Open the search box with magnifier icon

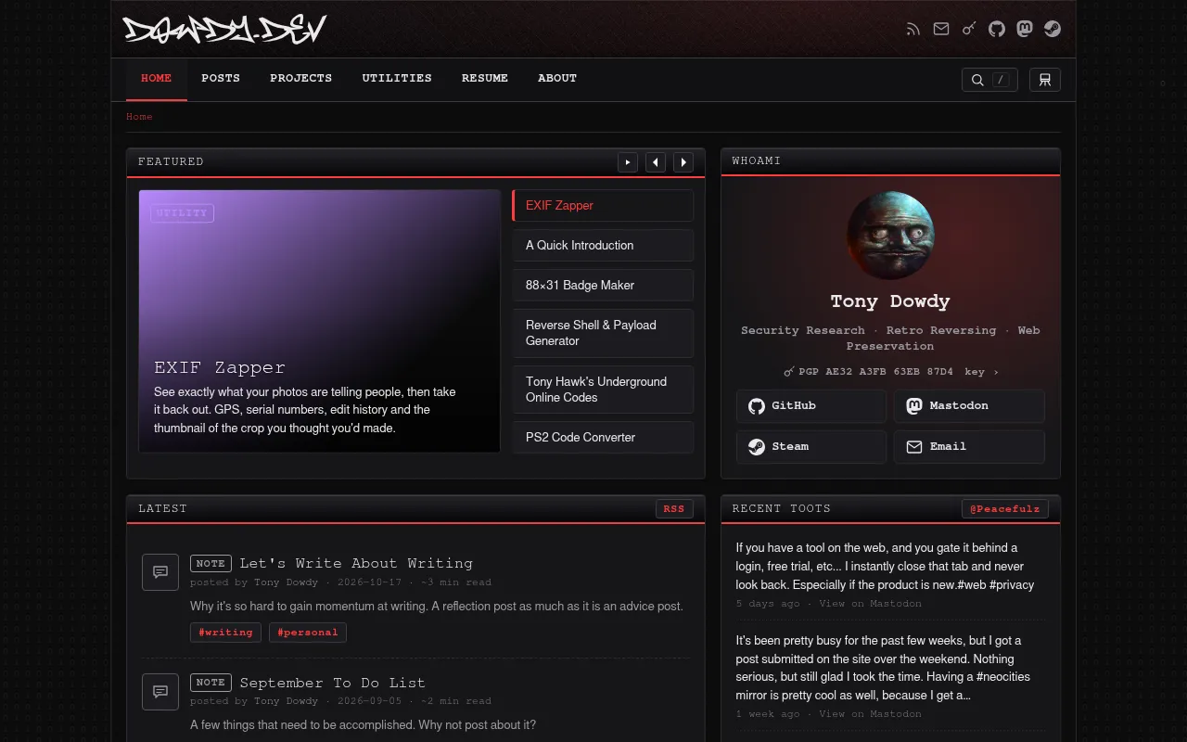tap(989, 80)
